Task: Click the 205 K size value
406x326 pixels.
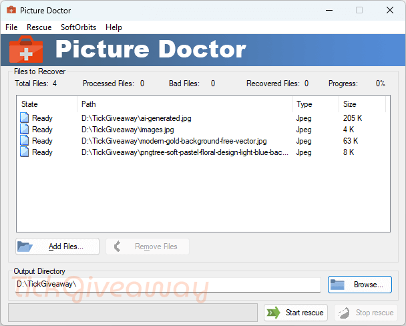Action: pos(353,118)
